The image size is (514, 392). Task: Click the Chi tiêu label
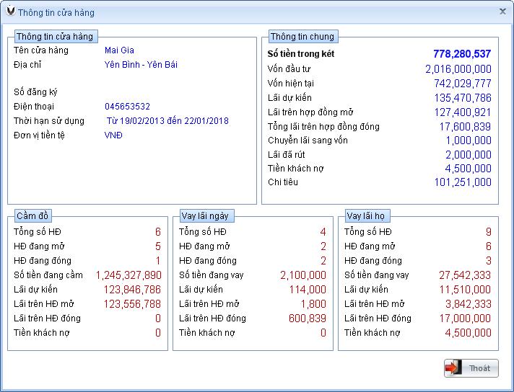click(x=282, y=182)
